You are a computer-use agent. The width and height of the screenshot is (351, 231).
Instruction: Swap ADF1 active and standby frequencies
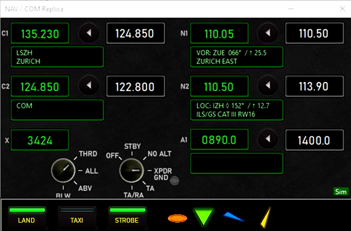point(268,139)
